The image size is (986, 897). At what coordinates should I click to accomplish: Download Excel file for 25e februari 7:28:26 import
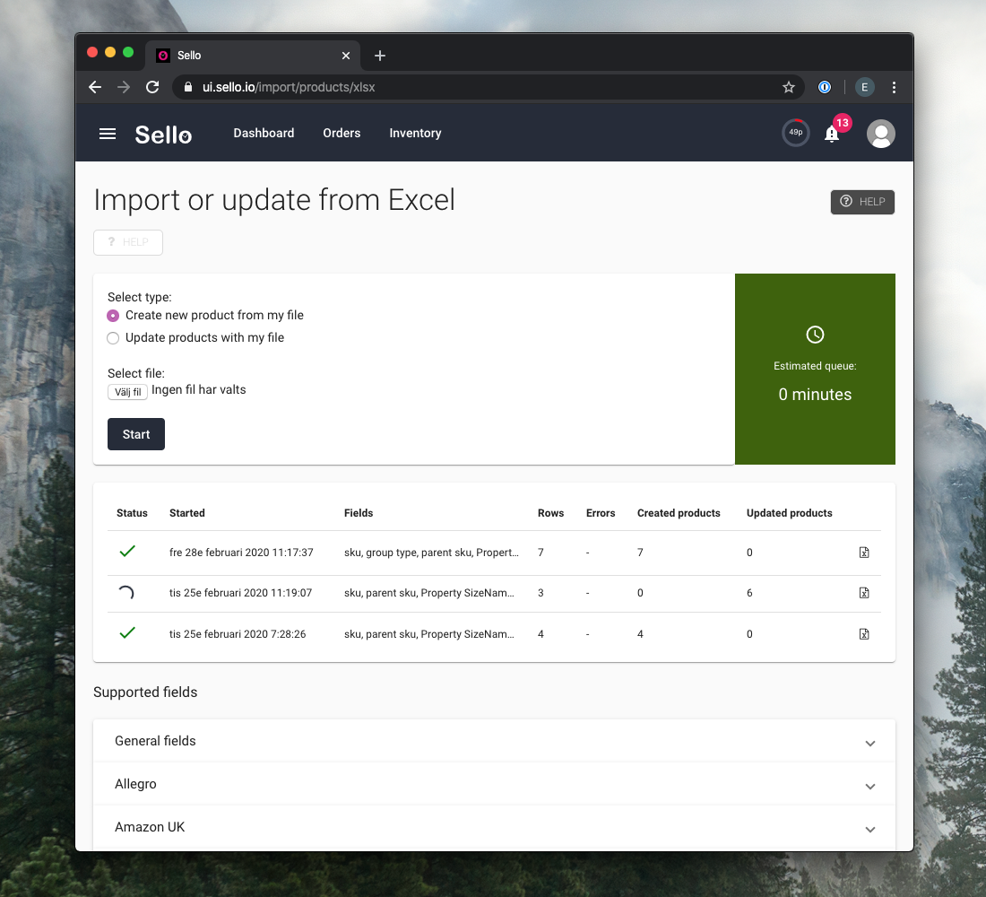864,634
